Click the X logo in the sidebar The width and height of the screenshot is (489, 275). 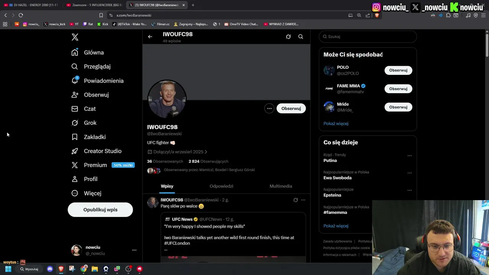point(75,37)
